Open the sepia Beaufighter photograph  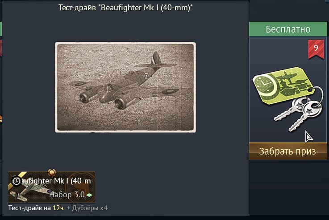pos(125,87)
